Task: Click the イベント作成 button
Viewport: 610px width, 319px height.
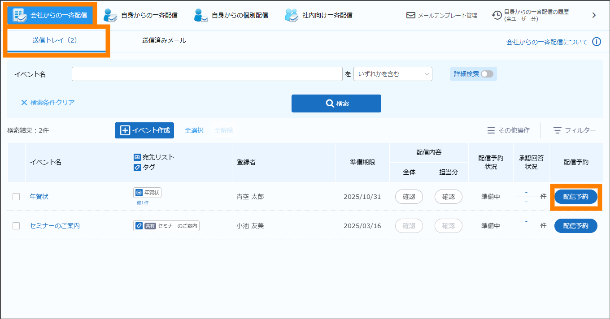Action: pos(144,130)
